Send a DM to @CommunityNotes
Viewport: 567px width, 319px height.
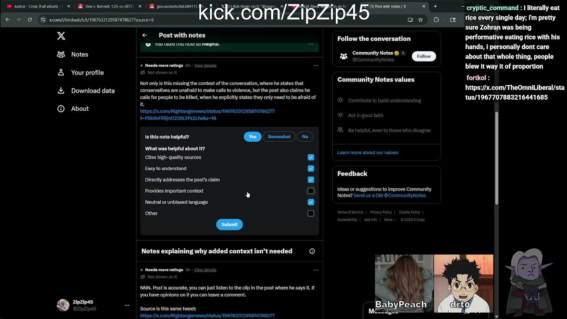point(389,195)
